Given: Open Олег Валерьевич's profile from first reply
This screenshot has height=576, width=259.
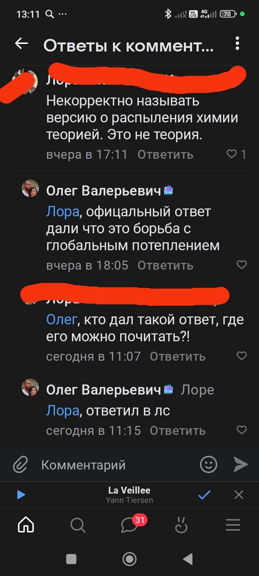Looking at the screenshot, I should click(103, 191).
